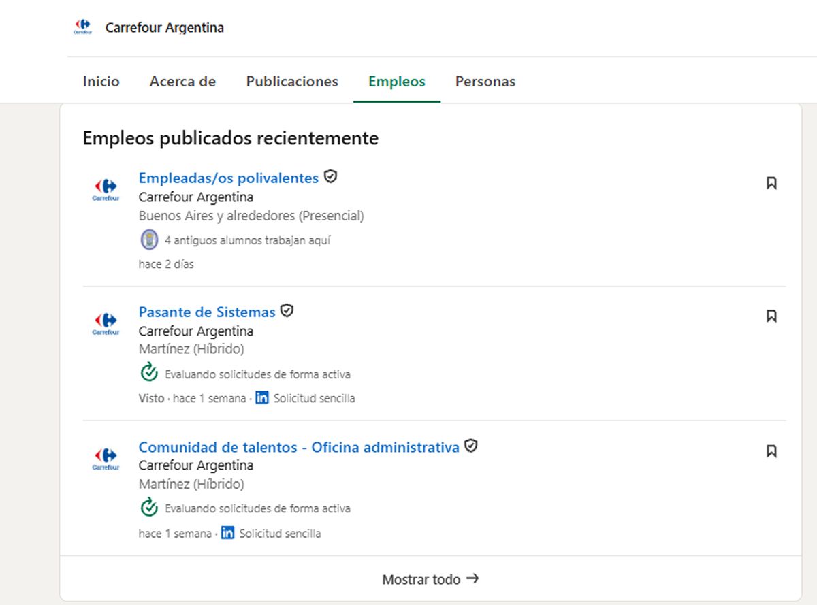Click Martínez (Híbrido) under Pasante de Sistemas
The width and height of the screenshot is (817, 605).
[x=191, y=349]
